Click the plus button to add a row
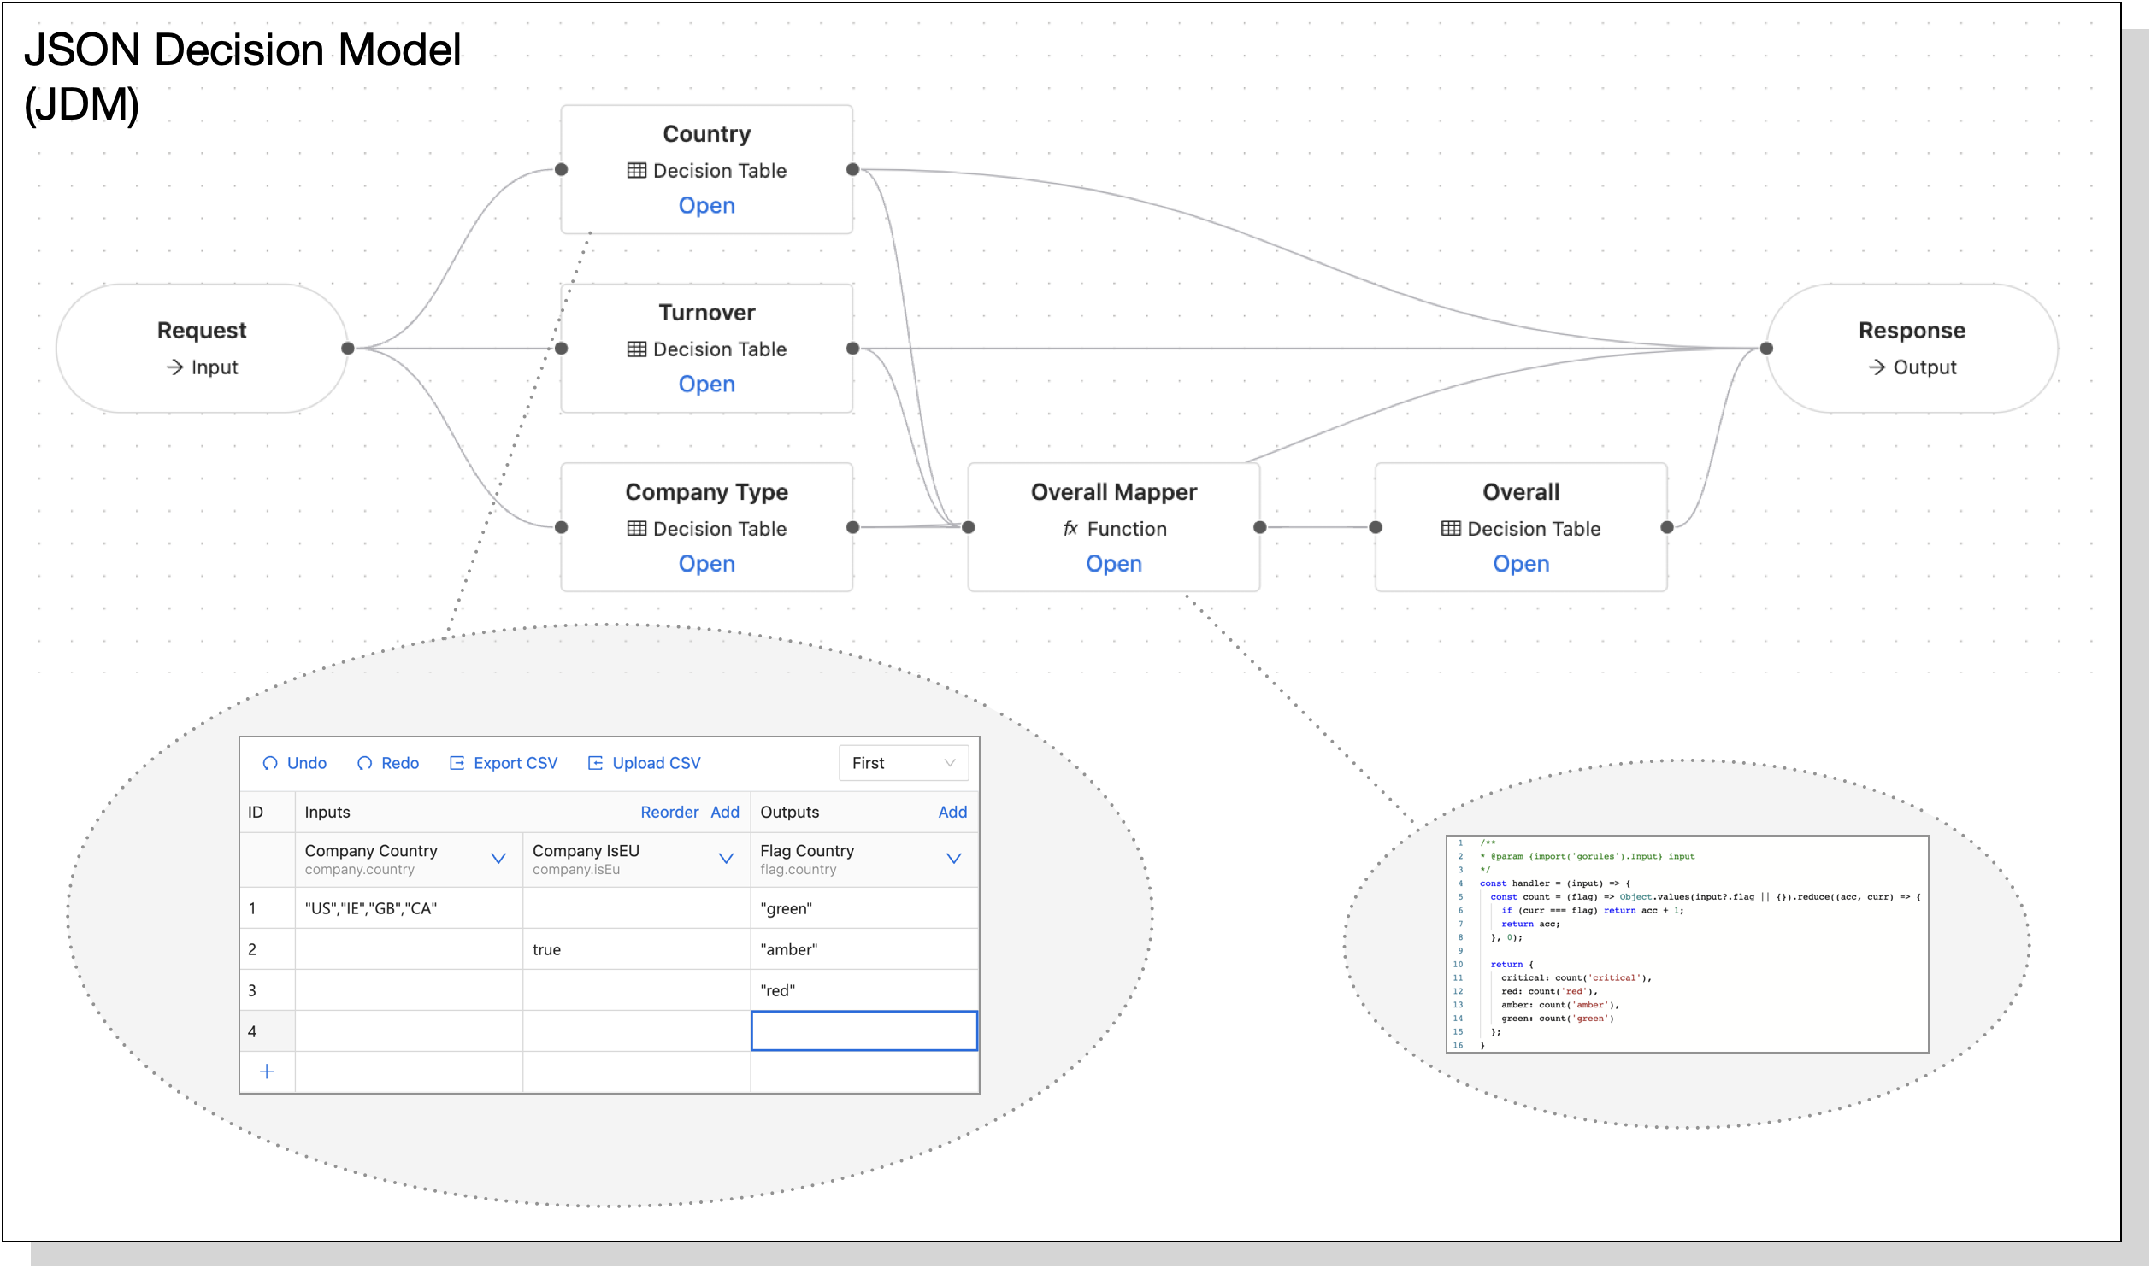Image resolution: width=2151 pixels, height=1268 pixels. [268, 1070]
